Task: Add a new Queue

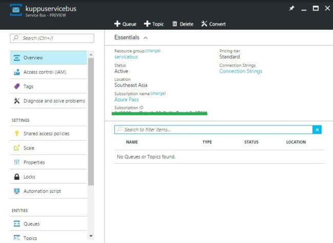Action: [126, 24]
